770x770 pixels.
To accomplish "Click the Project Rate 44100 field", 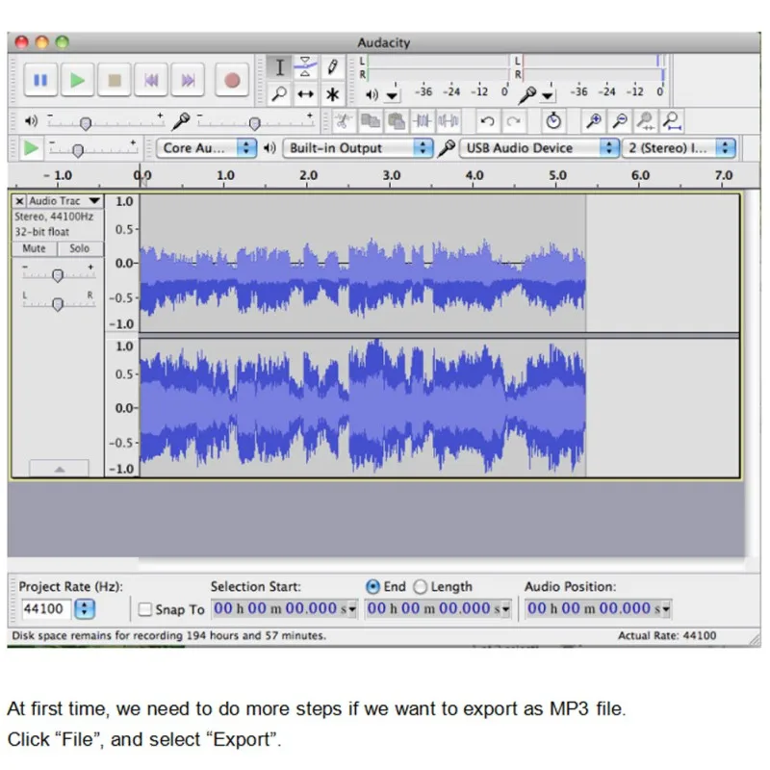I will (x=45, y=609).
